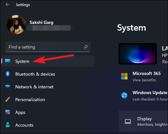This screenshot has height=134, width=168.
Task: Click the Microsoft 365 logo icon
Action: pos(124,76)
